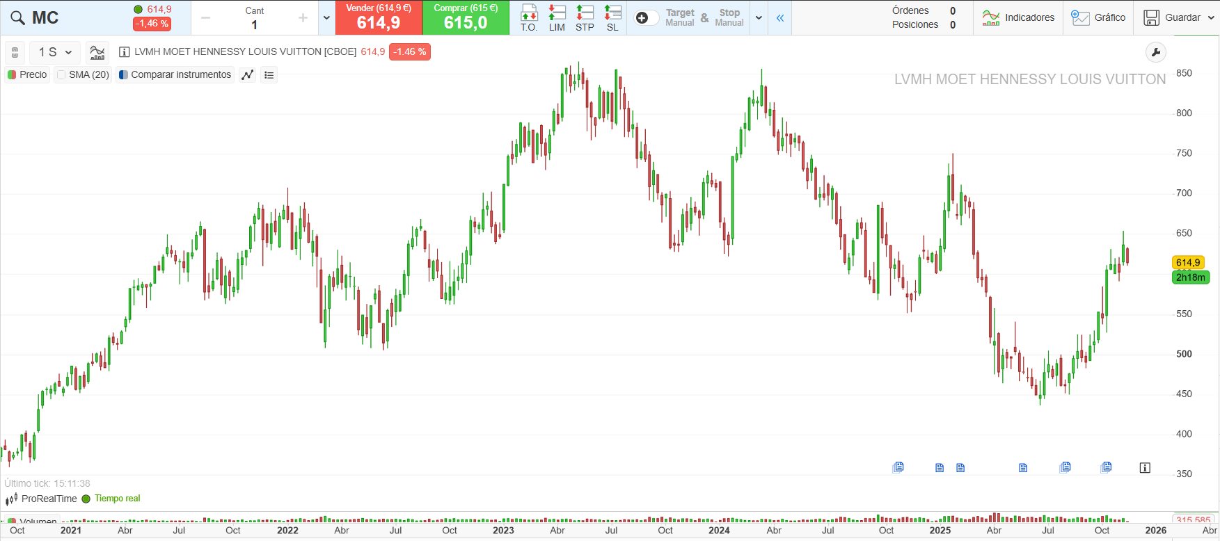Open the Indicadores menu
Viewport: 1220px width, 541px height.
(1018, 18)
